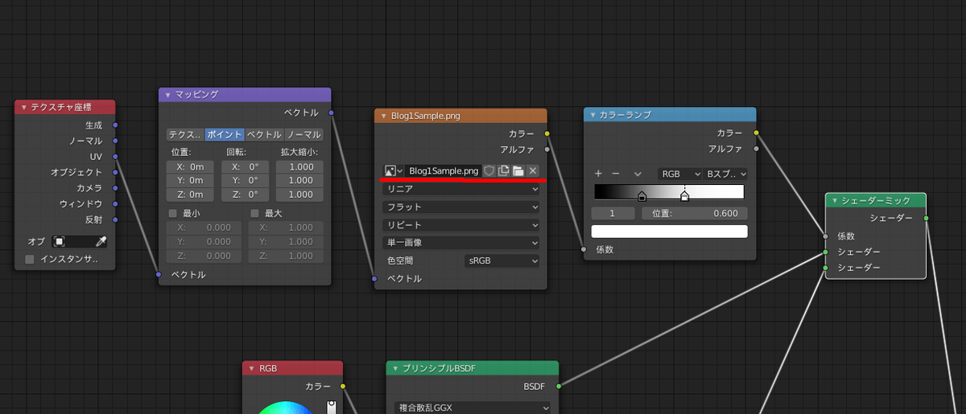Image resolution: width=966 pixels, height=414 pixels.
Task: Click the RGB node value slider
Action: click(x=331, y=408)
